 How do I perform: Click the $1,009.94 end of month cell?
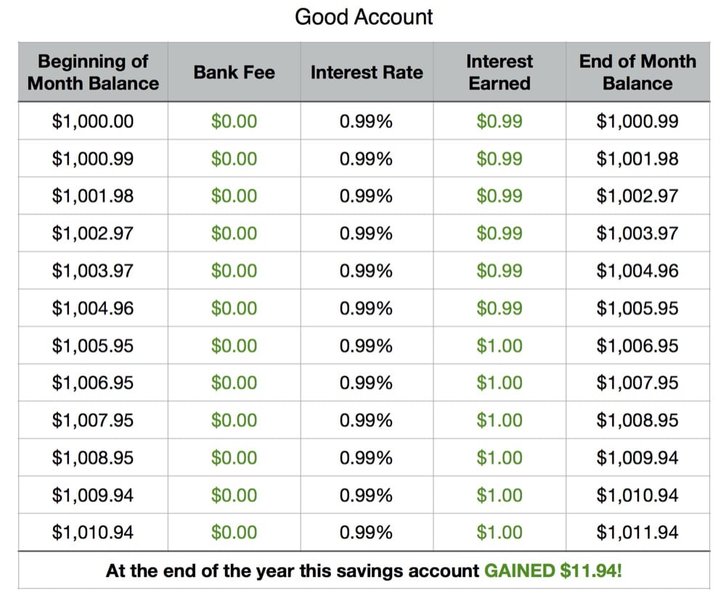point(637,459)
